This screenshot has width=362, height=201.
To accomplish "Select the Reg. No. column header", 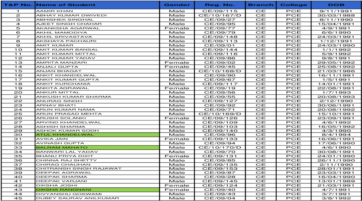I will pyautogui.click(x=220, y=5).
